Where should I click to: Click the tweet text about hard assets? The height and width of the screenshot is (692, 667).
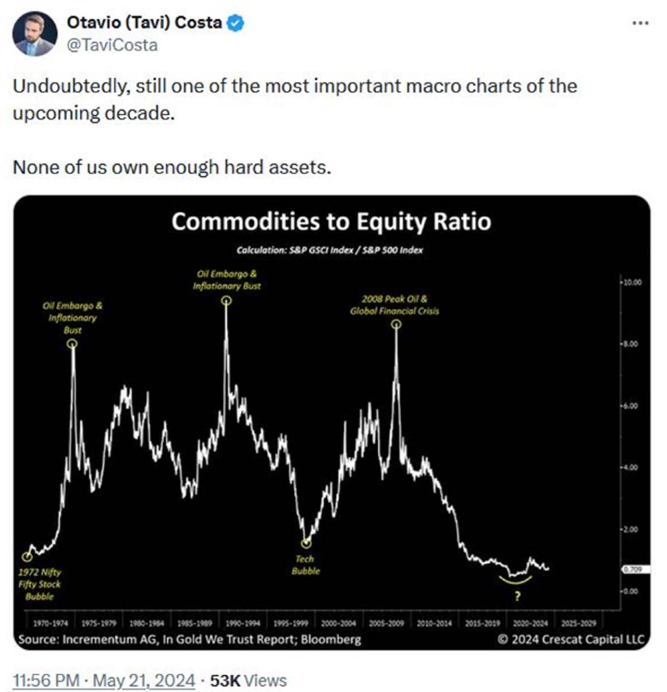(x=172, y=167)
